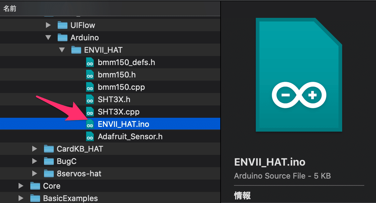Select the 8servos-hat folder name
This screenshot has height=203, width=376.
point(79,173)
